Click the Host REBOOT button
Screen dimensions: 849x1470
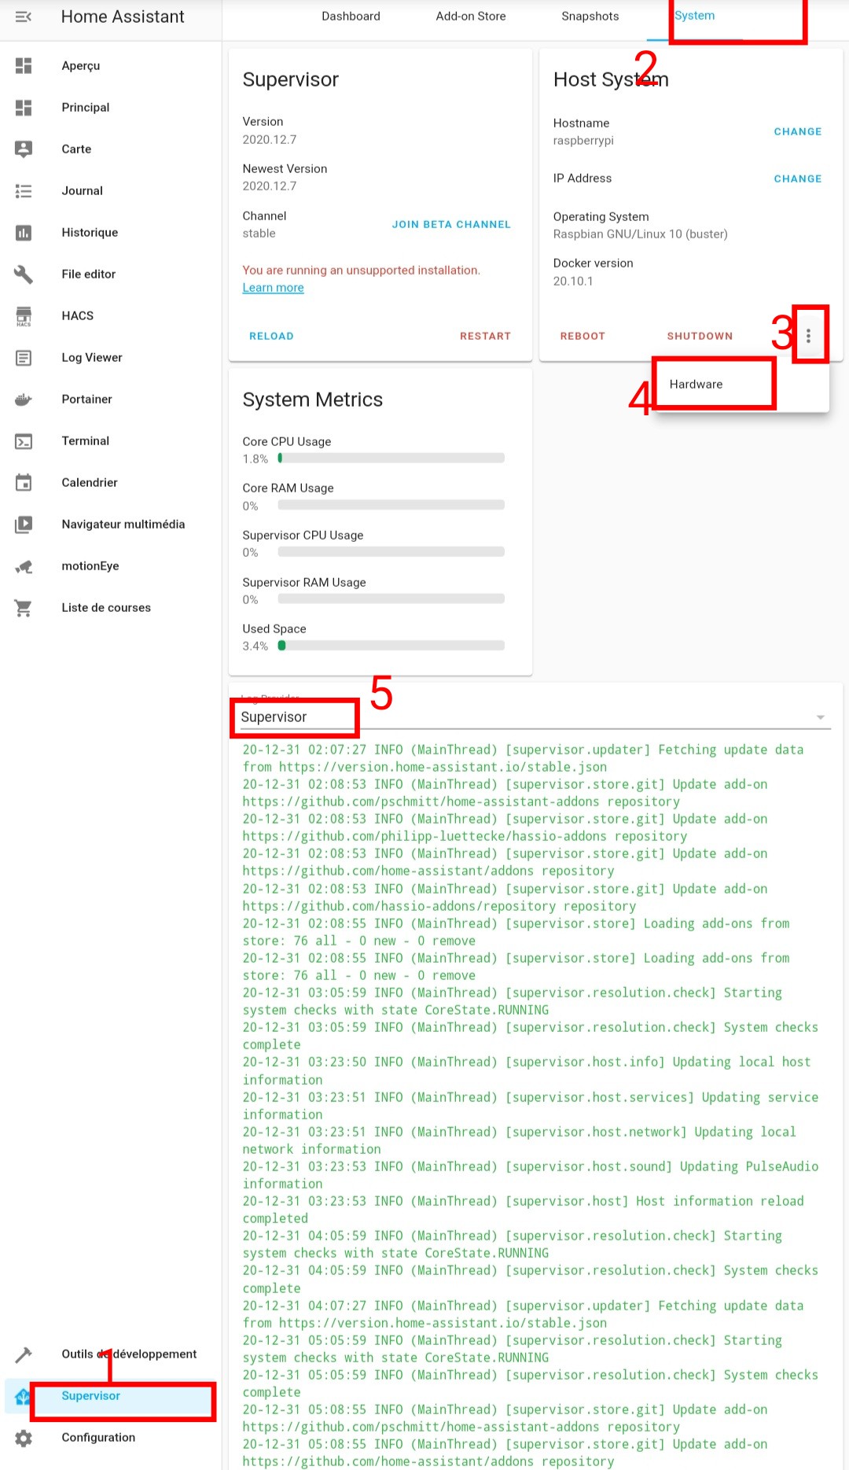(x=583, y=336)
